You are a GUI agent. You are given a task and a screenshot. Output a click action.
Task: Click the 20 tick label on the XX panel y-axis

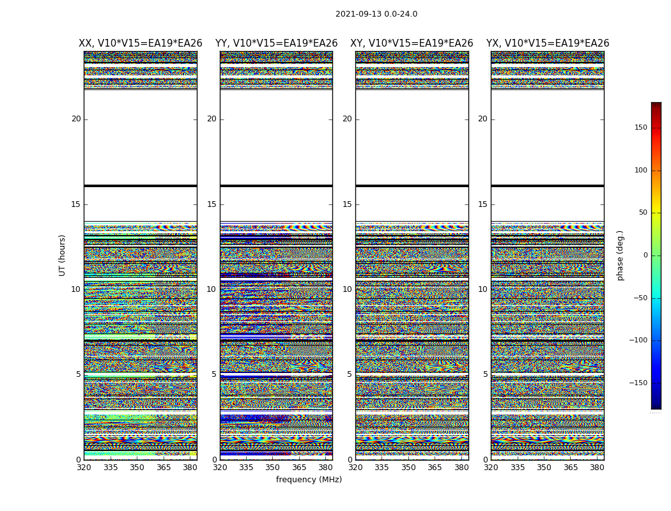[x=76, y=119]
